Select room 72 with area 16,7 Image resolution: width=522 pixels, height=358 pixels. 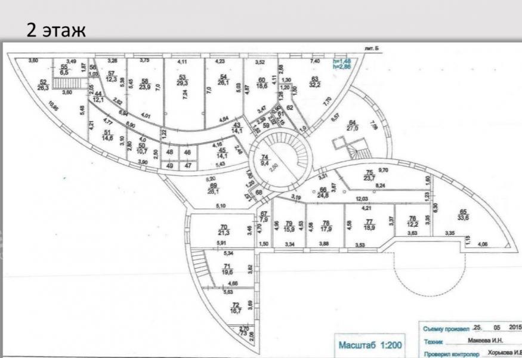[235, 307]
